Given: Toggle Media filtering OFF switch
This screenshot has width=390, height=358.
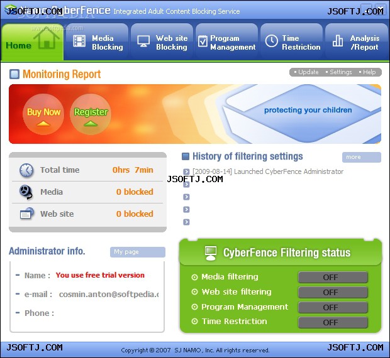Looking at the screenshot, I should tap(333, 277).
